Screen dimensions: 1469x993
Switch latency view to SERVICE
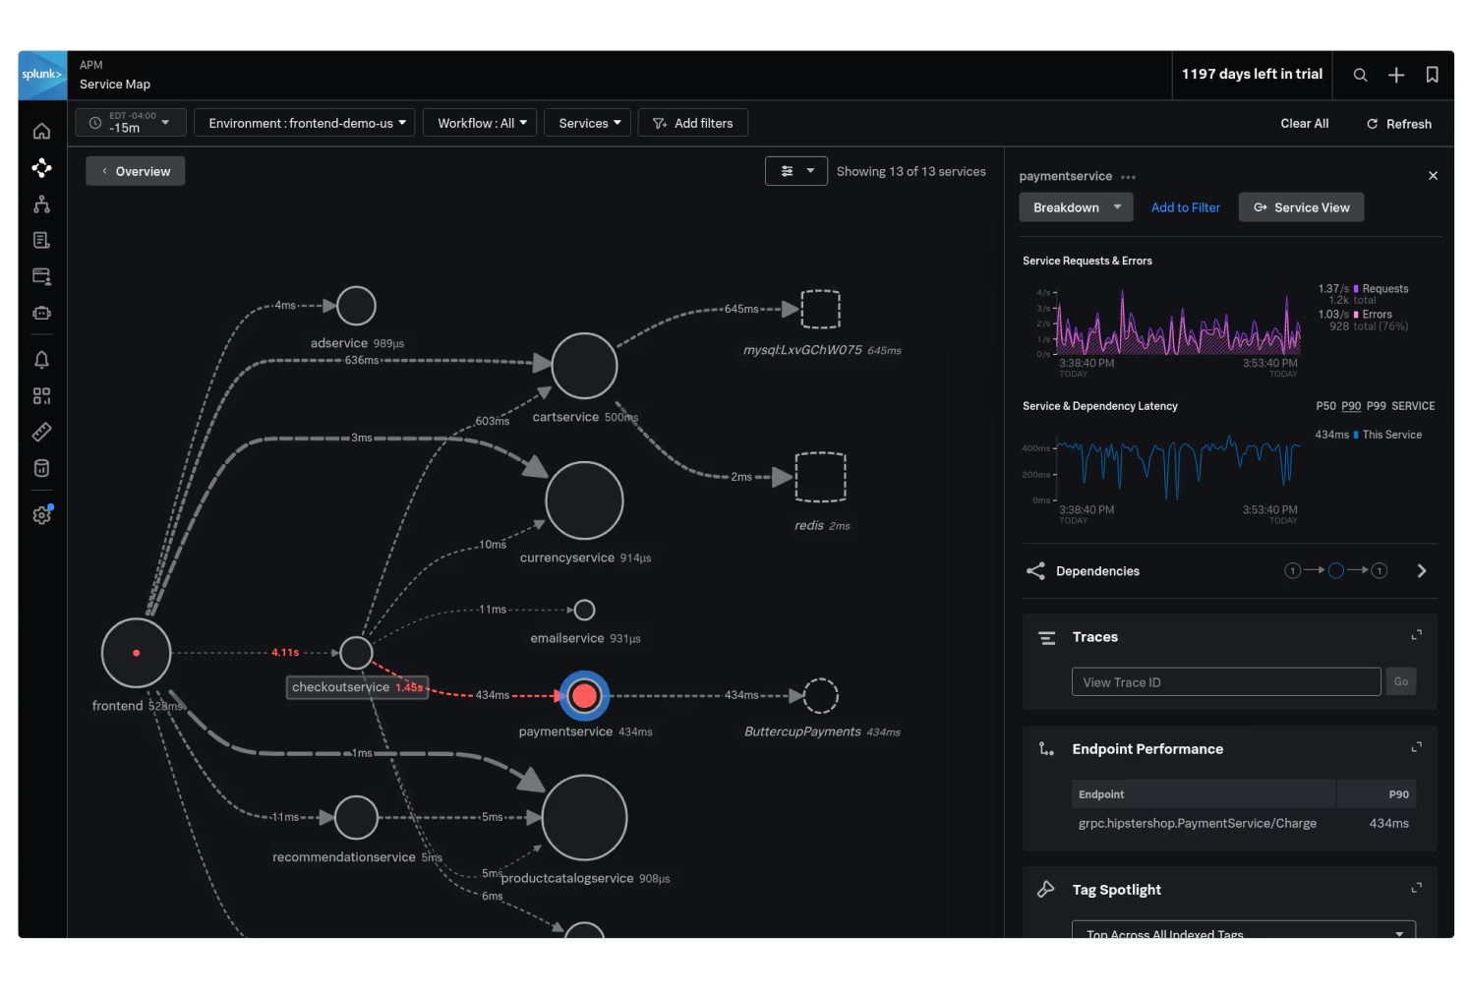[x=1412, y=406]
